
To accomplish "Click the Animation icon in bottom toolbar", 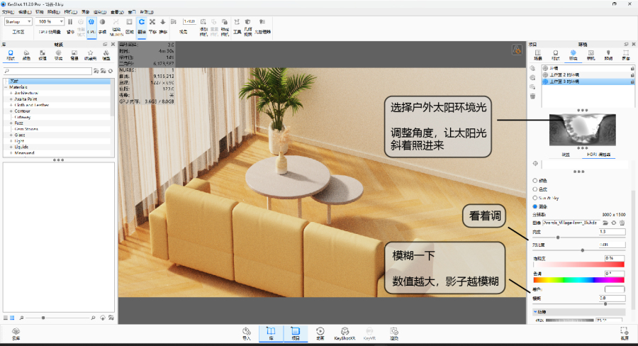I will coord(320,332).
